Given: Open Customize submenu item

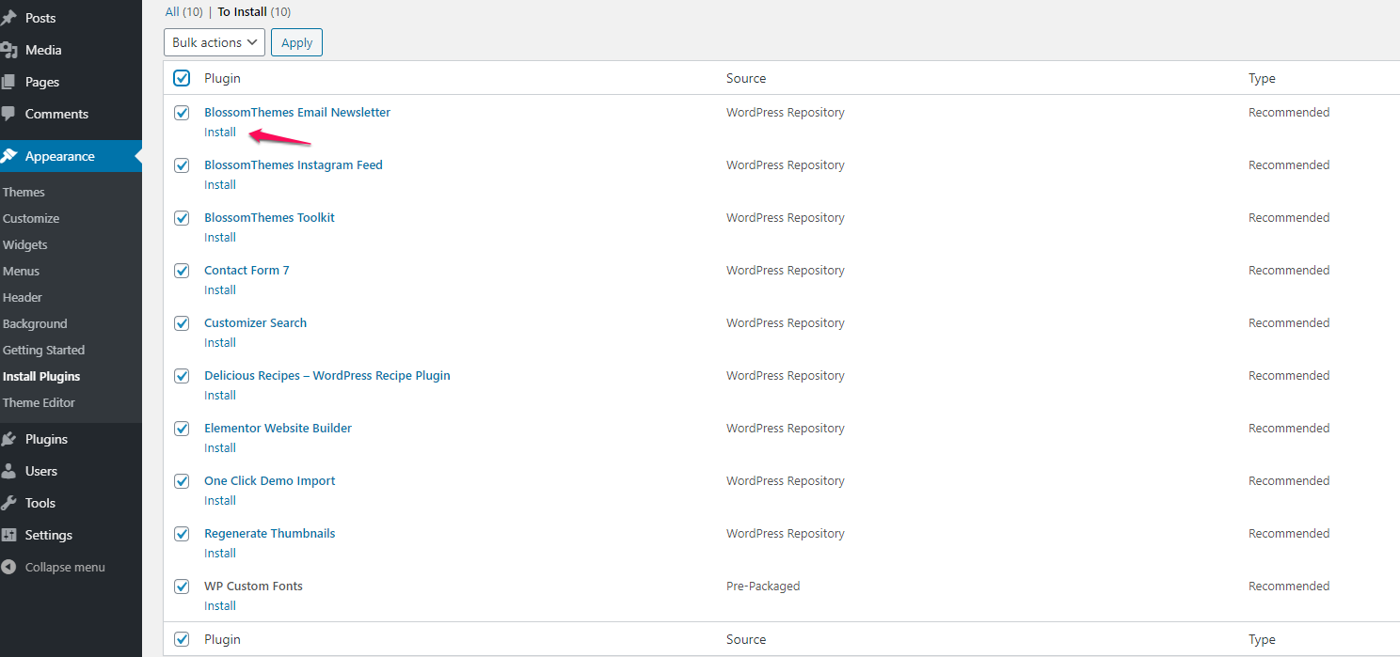Looking at the screenshot, I should [31, 218].
